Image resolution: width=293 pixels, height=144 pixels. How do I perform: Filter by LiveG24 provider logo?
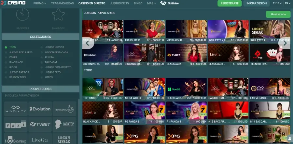tap(40, 138)
